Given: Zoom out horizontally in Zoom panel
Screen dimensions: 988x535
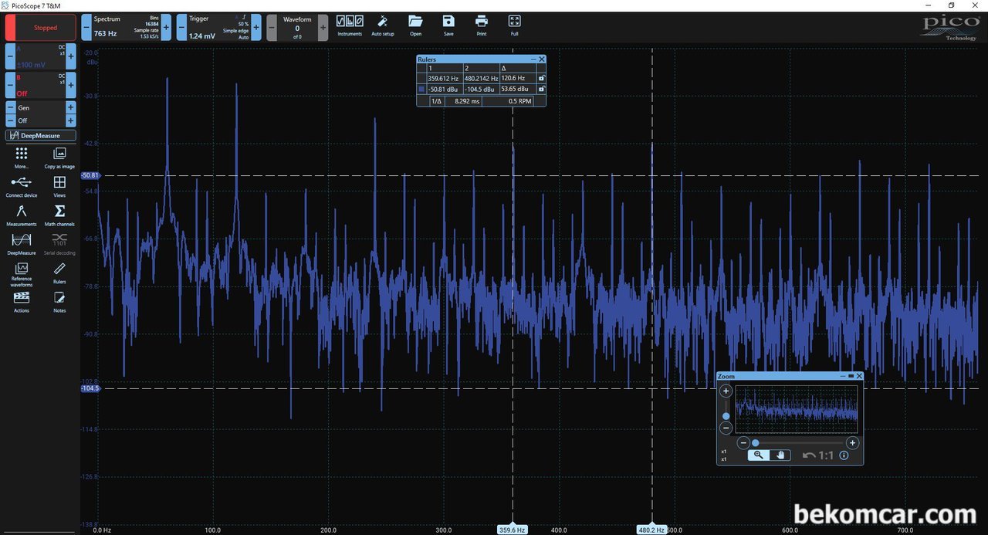Looking at the screenshot, I should point(743,443).
